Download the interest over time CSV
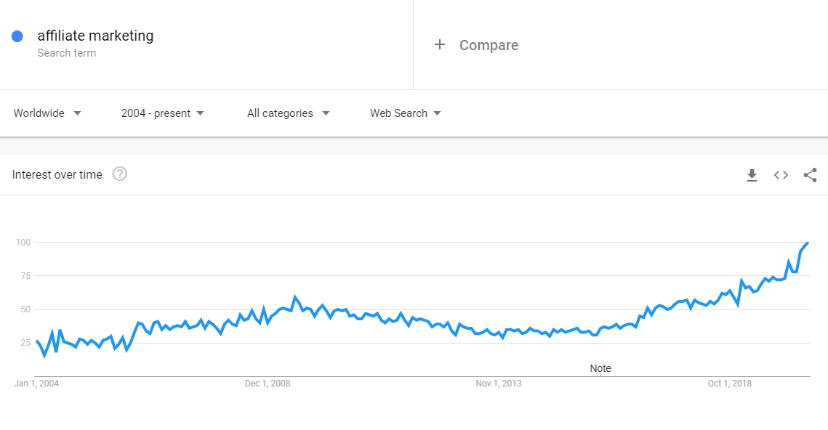Screen dimensions: 828x430 tap(752, 175)
